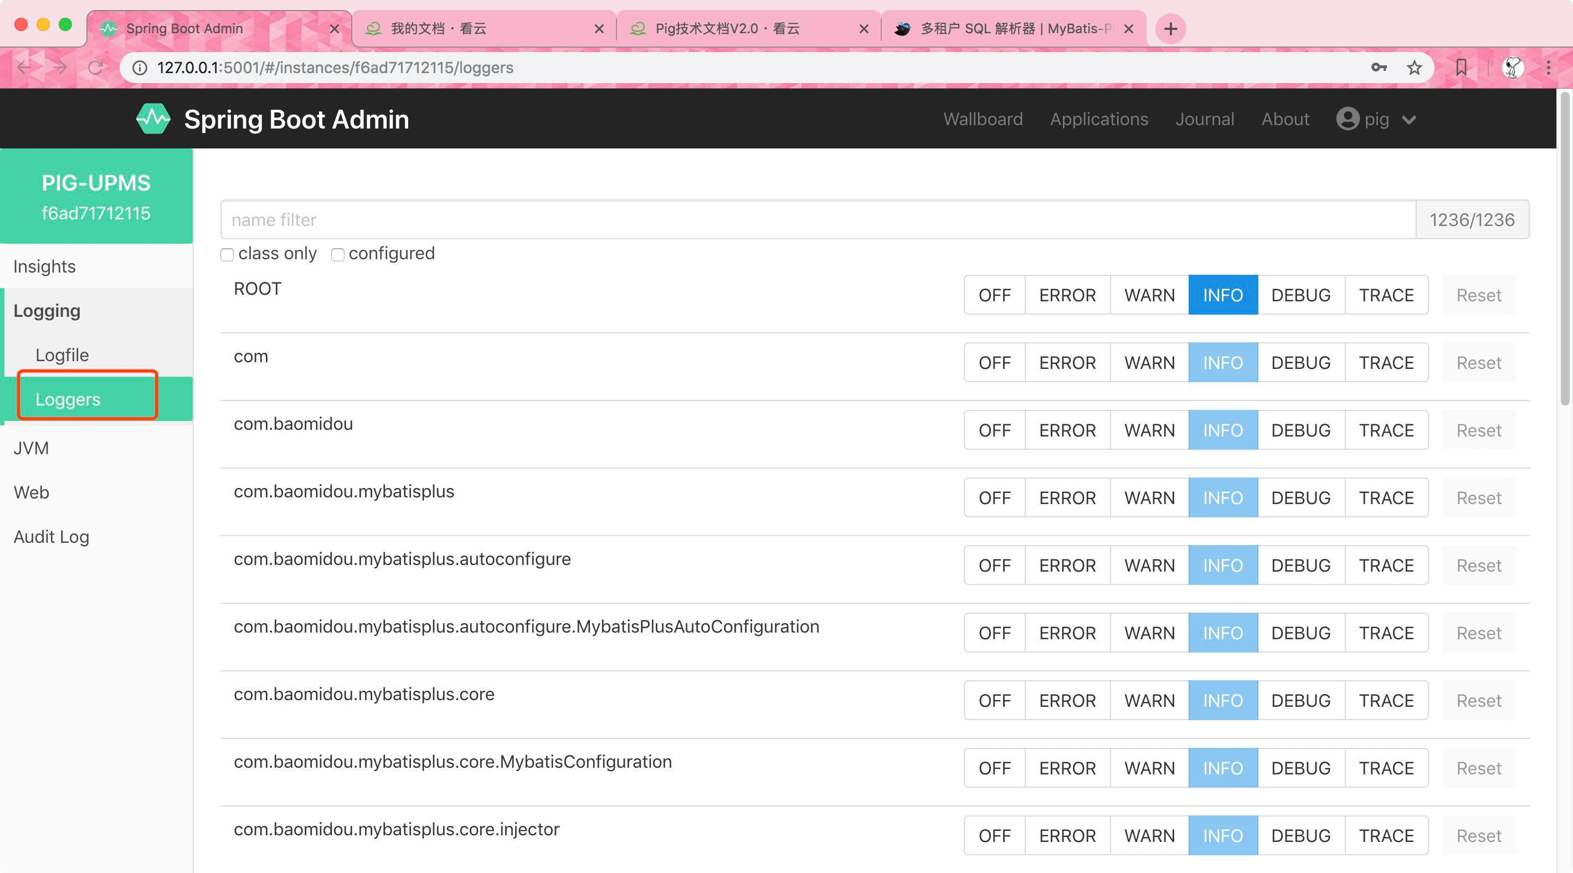Viewport: 1573px width, 873px height.
Task: Reload the page with refresh icon
Action: click(x=96, y=67)
